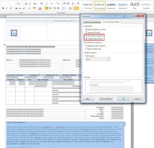Align text left
154x148 pixels.
[47, 8]
